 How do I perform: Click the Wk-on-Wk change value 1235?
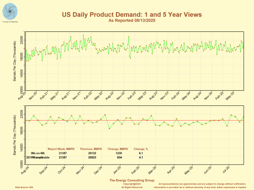pyautogui.click(x=119, y=153)
